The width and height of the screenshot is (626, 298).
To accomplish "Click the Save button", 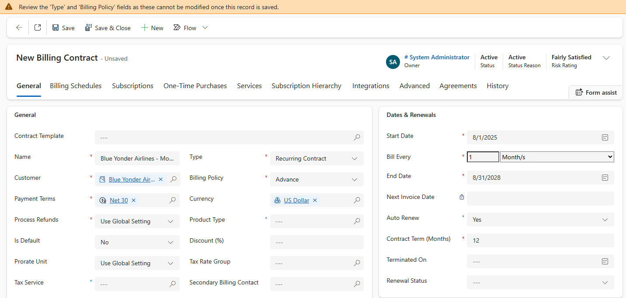I will (63, 27).
